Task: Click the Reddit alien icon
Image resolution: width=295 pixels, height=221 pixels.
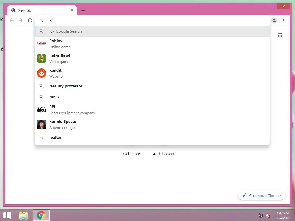Action: (x=41, y=73)
